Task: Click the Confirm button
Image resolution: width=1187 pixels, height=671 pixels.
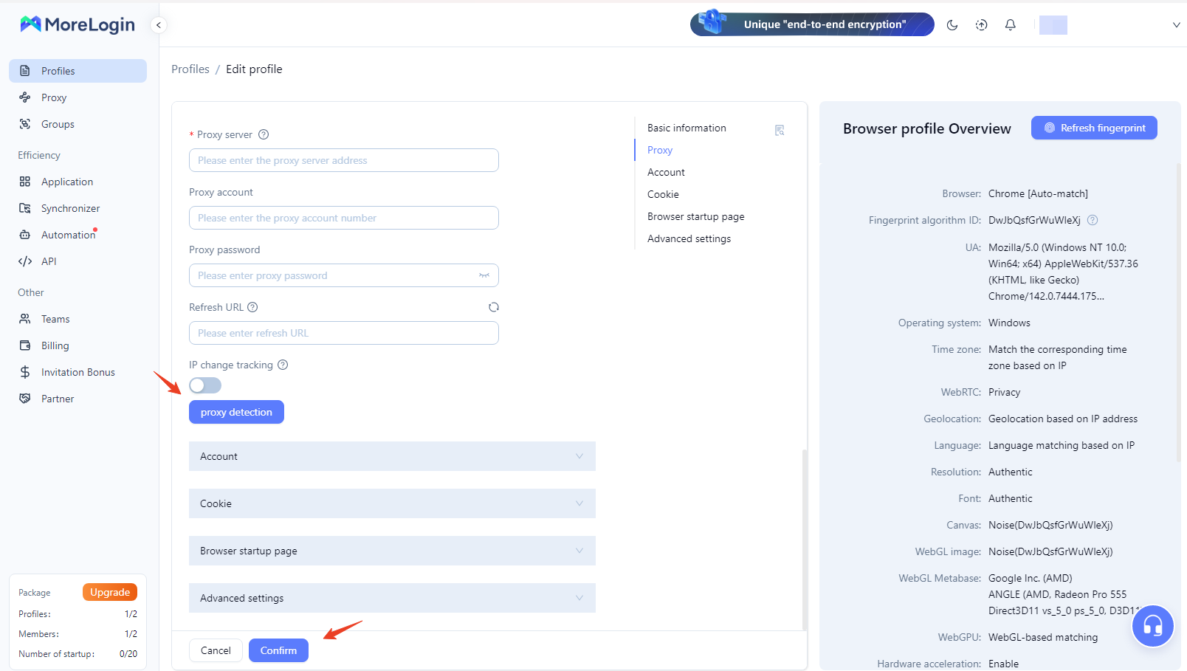Action: point(278,650)
